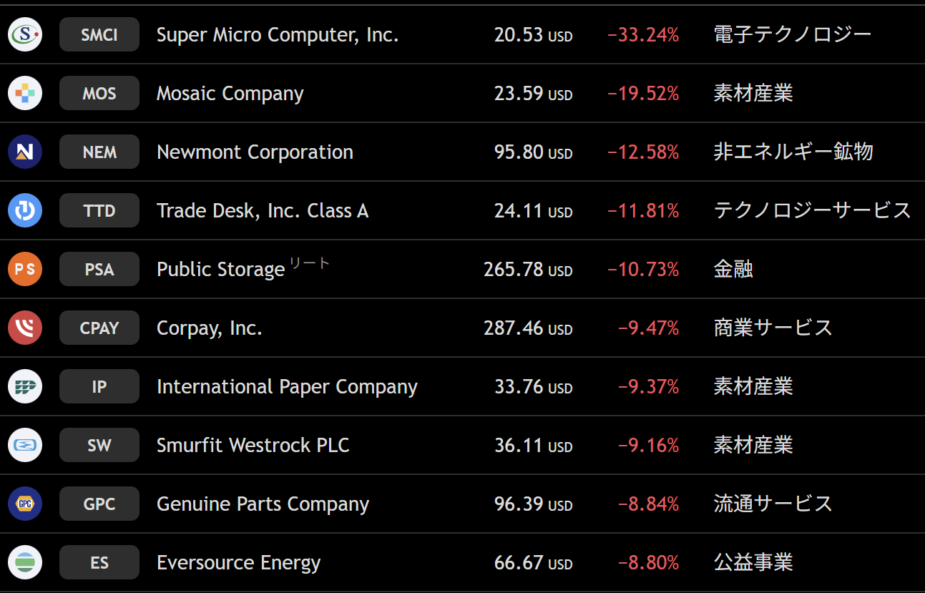
Task: Click the Newmont Corporation logo icon
Action: click(25, 152)
